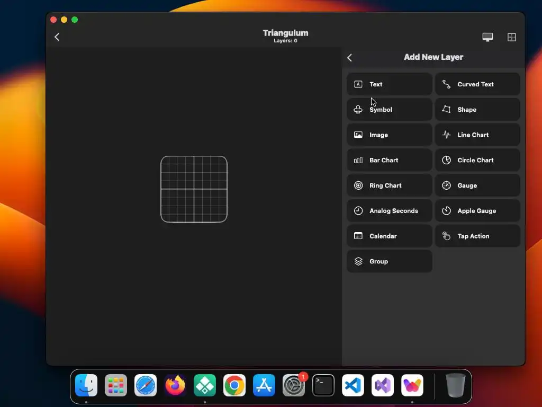Insert an Image layer
This screenshot has width=542, height=407.
(x=389, y=135)
